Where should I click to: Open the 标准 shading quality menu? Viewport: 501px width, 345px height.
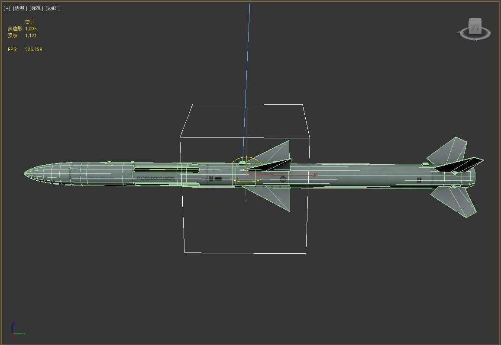(x=36, y=8)
